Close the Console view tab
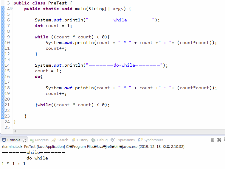225x169 pixels. pos(24,140)
